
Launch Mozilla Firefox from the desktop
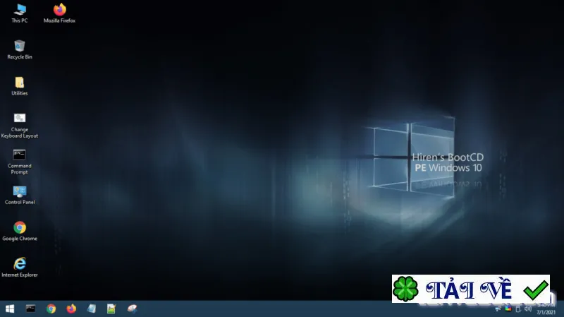click(59, 13)
